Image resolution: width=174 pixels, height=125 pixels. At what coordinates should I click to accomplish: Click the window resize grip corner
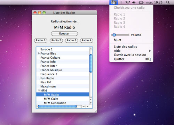pyautogui.click(x=96, y=111)
